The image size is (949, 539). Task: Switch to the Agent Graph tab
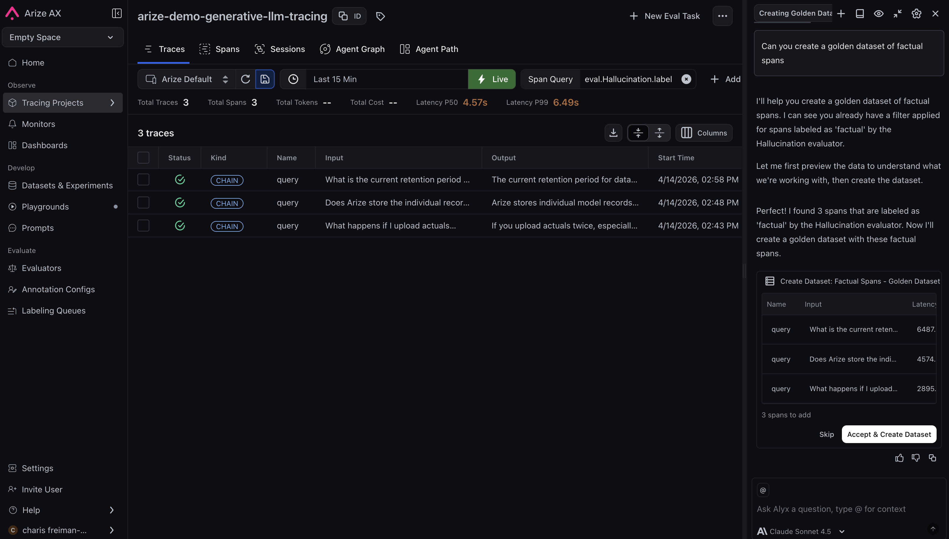point(352,49)
